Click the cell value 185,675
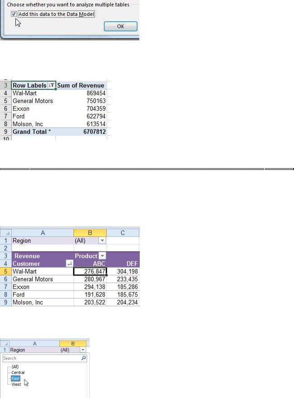 click(x=127, y=295)
